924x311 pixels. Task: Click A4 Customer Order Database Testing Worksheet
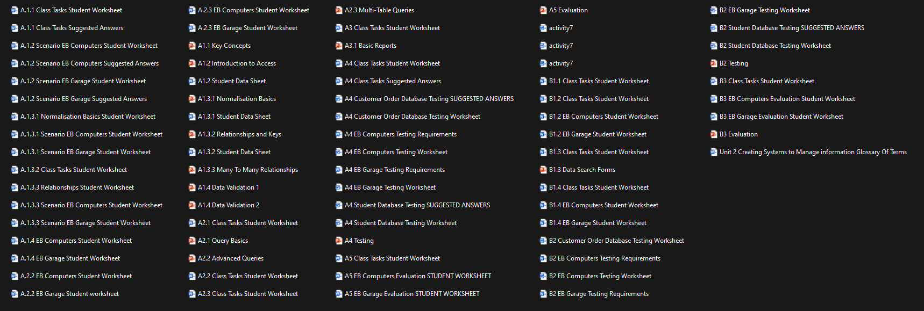413,117
